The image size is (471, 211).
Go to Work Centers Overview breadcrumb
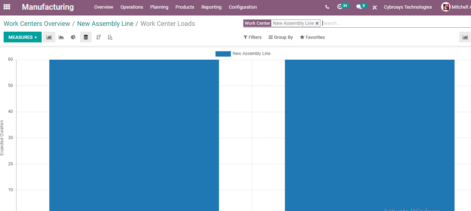point(37,24)
